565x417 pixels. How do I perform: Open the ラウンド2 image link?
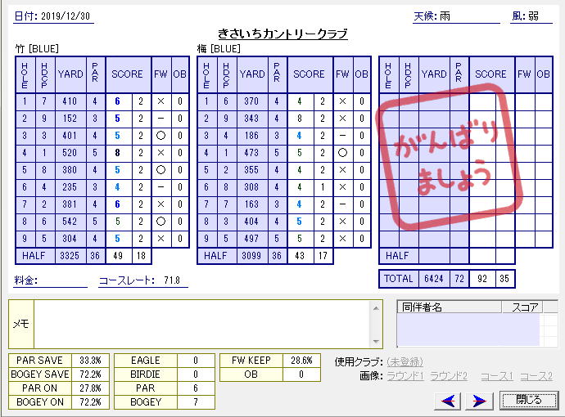pos(449,376)
